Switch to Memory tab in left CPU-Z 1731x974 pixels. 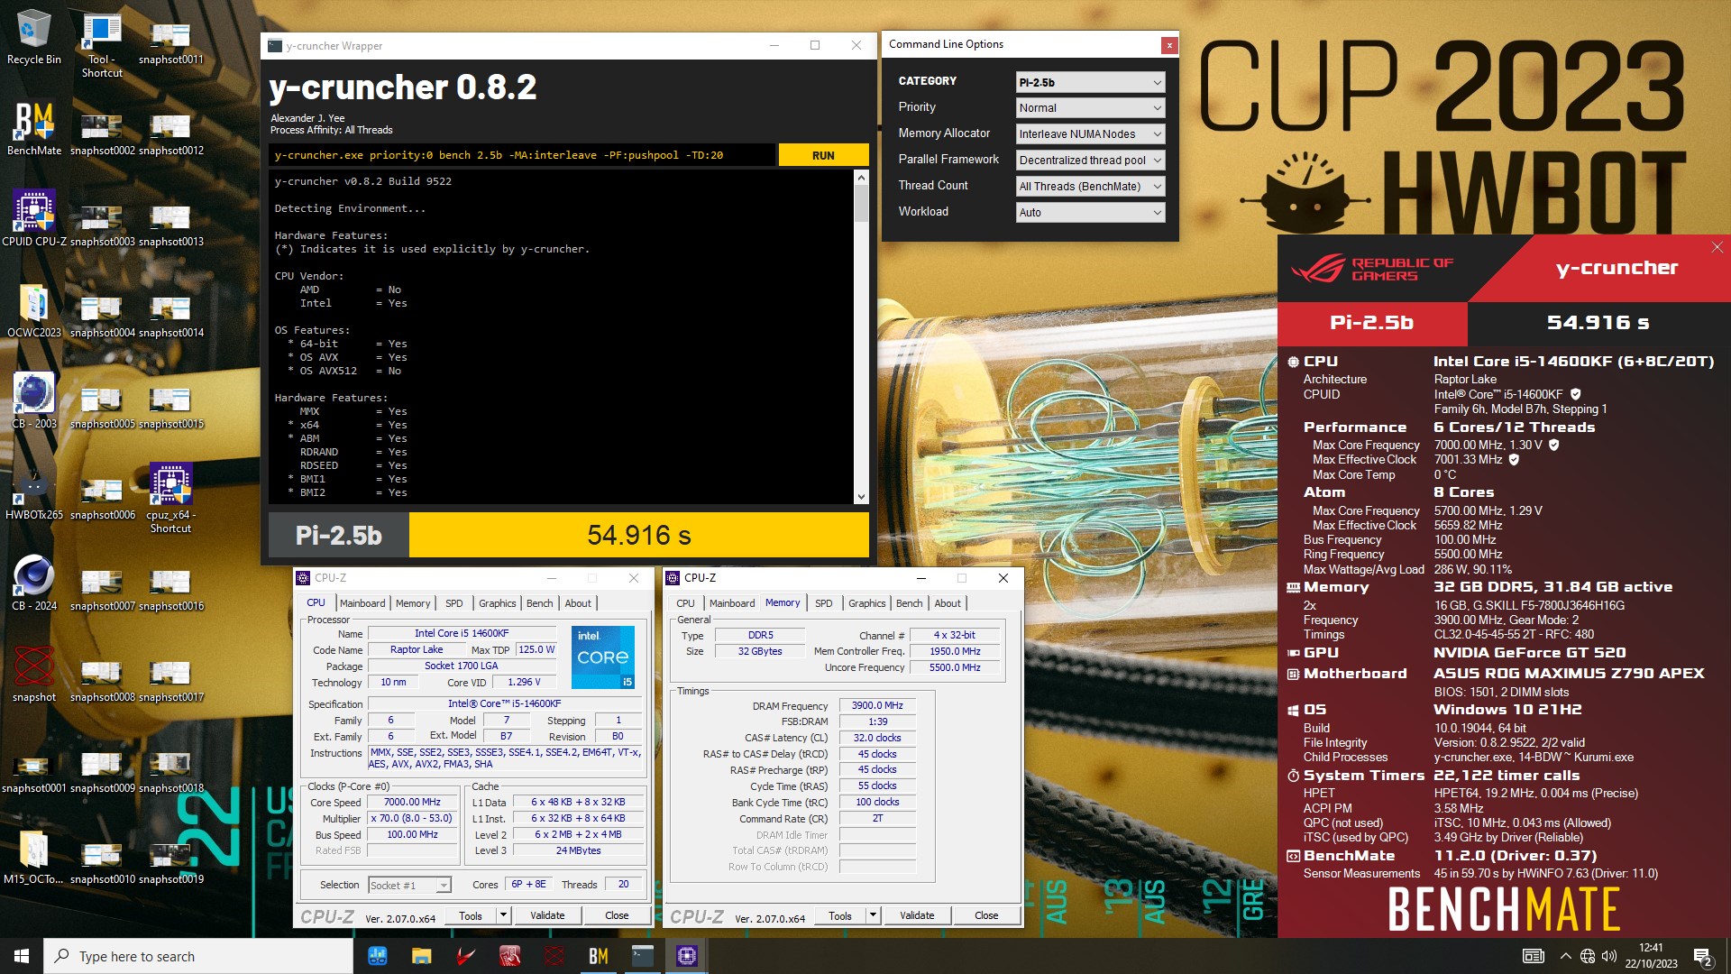click(413, 603)
